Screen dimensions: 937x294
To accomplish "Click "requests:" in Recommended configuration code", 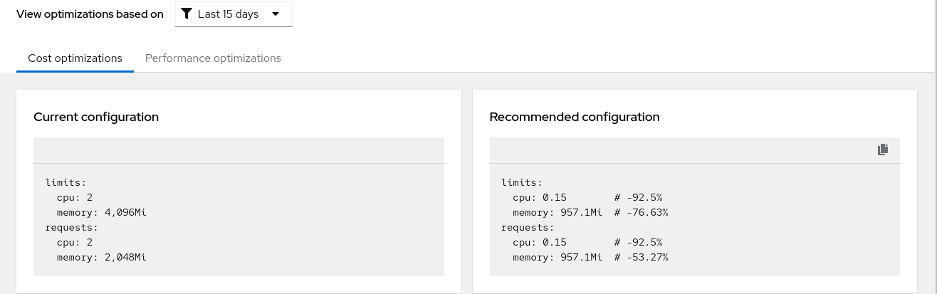I will tap(527, 227).
